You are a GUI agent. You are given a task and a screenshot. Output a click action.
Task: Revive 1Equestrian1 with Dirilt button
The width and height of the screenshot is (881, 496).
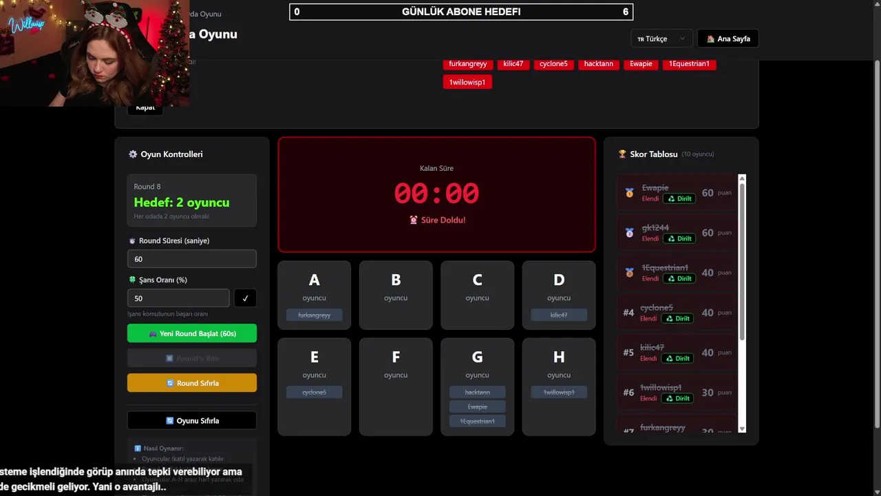click(679, 278)
